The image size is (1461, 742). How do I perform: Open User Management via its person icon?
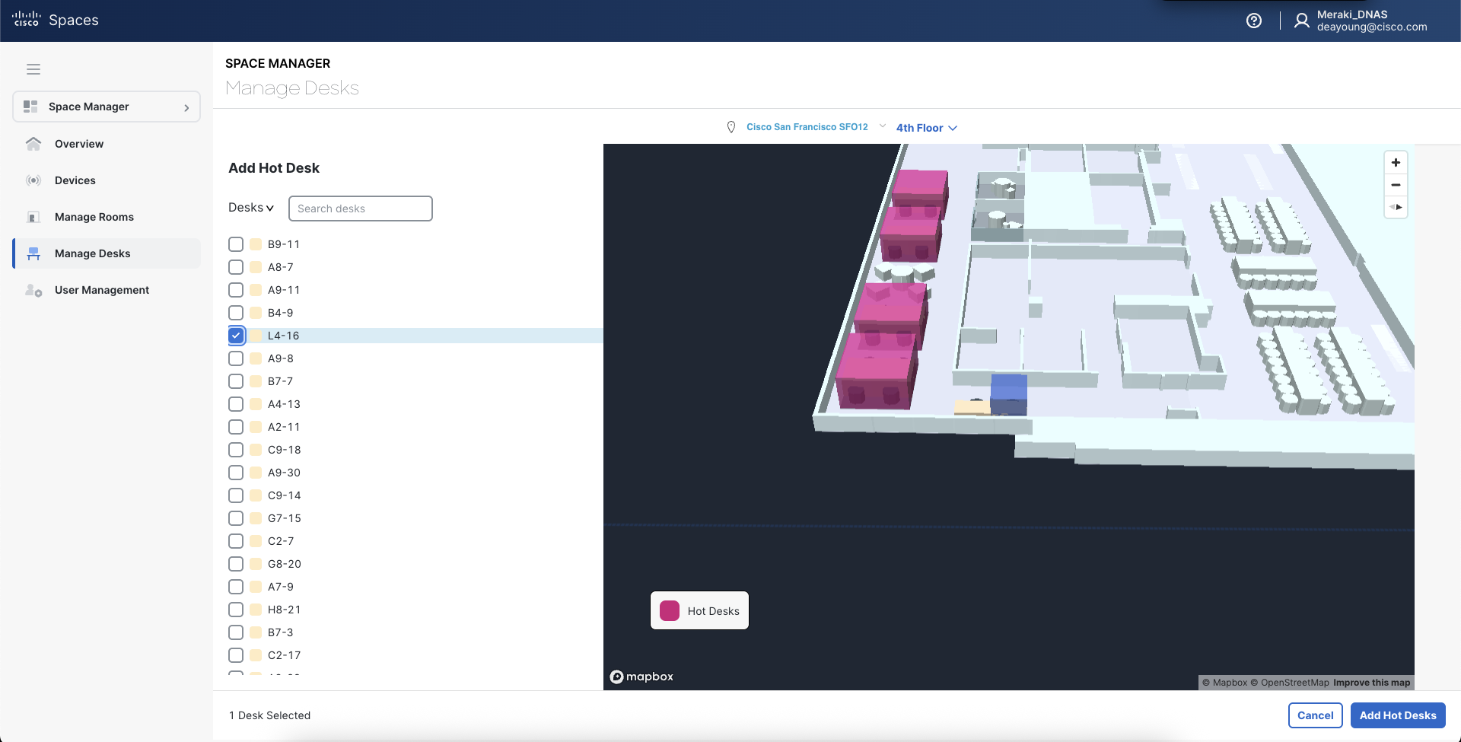[x=33, y=289]
